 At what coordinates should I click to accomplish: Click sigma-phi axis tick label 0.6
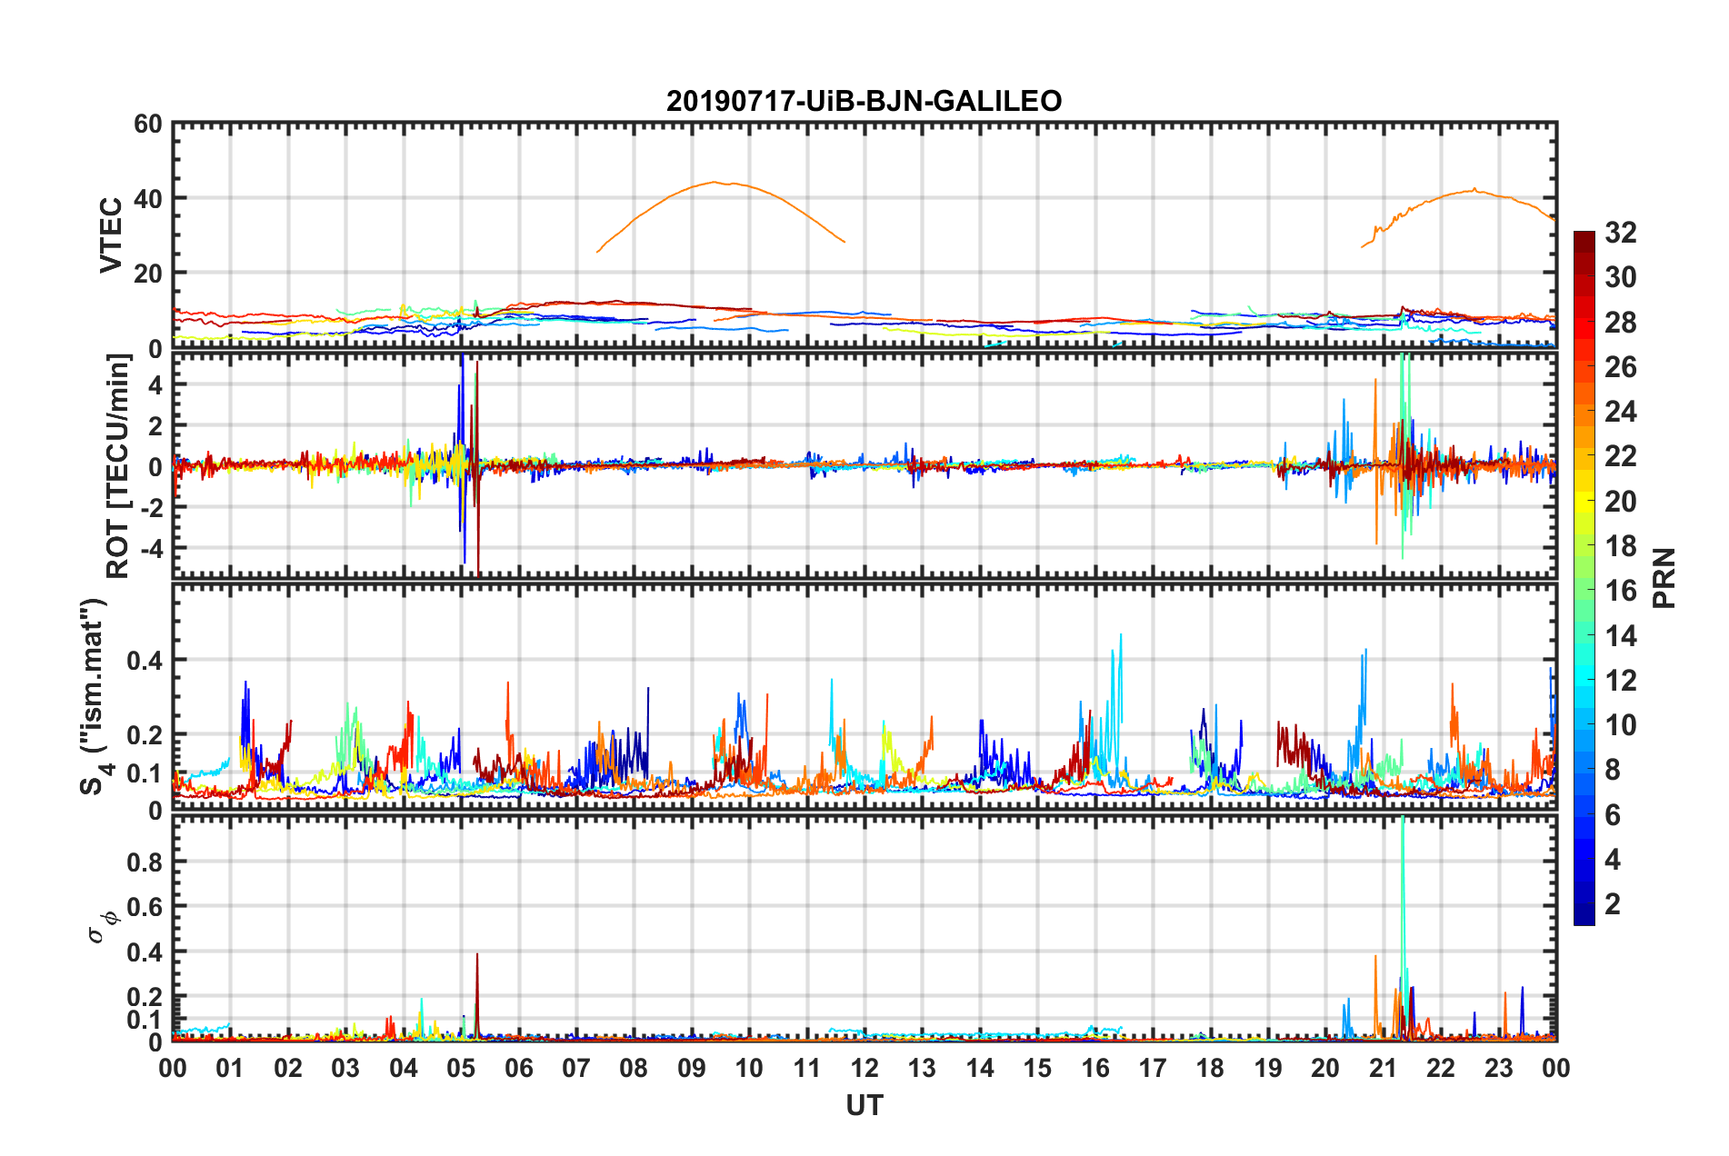145,907
